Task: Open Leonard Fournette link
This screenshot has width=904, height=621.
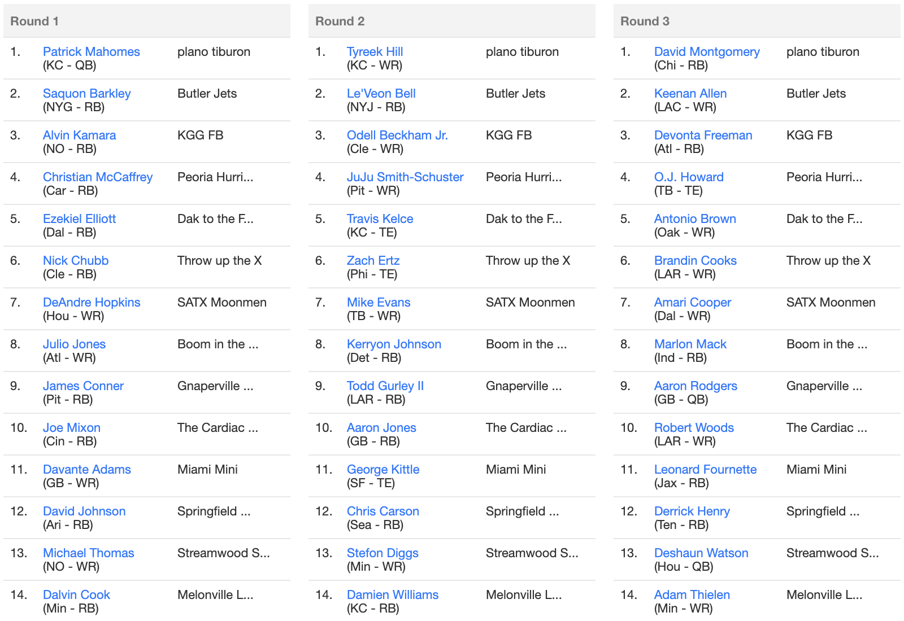Action: [705, 470]
